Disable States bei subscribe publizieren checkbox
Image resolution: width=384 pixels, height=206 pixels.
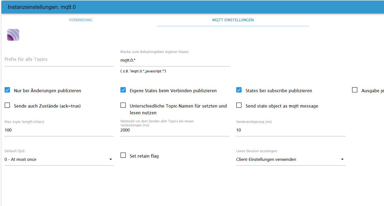(x=239, y=90)
